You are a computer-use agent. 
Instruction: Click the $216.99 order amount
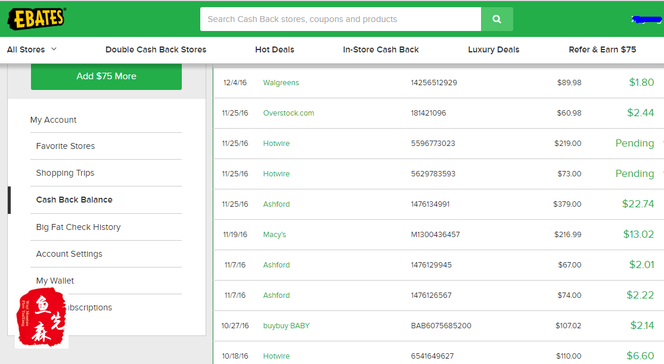(x=567, y=235)
